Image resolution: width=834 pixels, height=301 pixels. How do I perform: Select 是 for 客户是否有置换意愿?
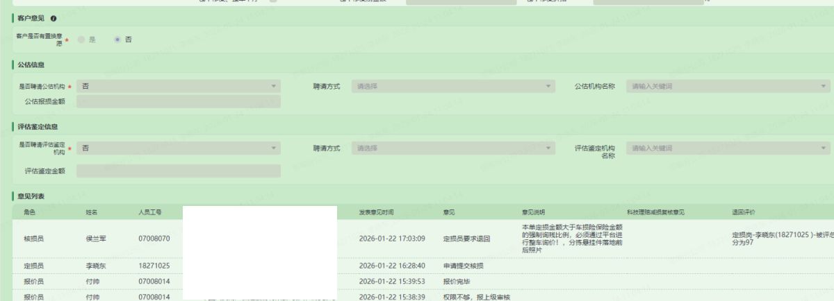(82, 40)
